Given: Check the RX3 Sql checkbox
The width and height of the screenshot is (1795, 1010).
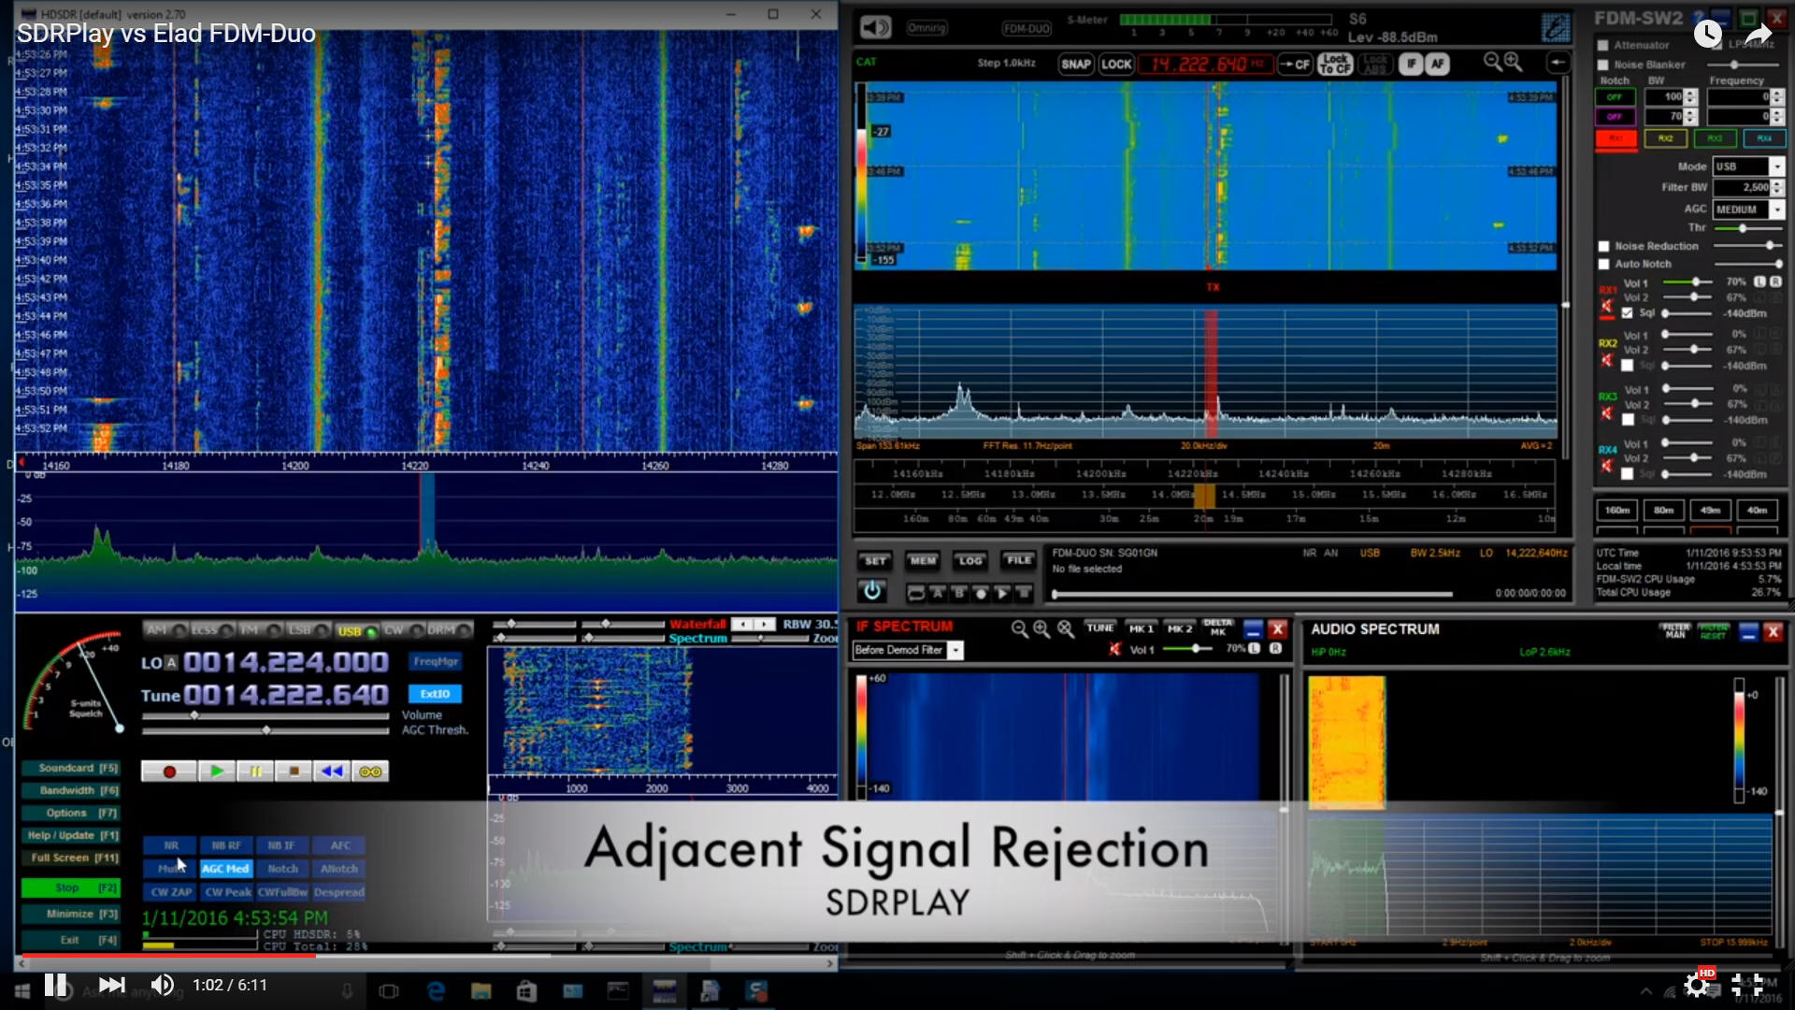Looking at the screenshot, I should pos(1628,420).
